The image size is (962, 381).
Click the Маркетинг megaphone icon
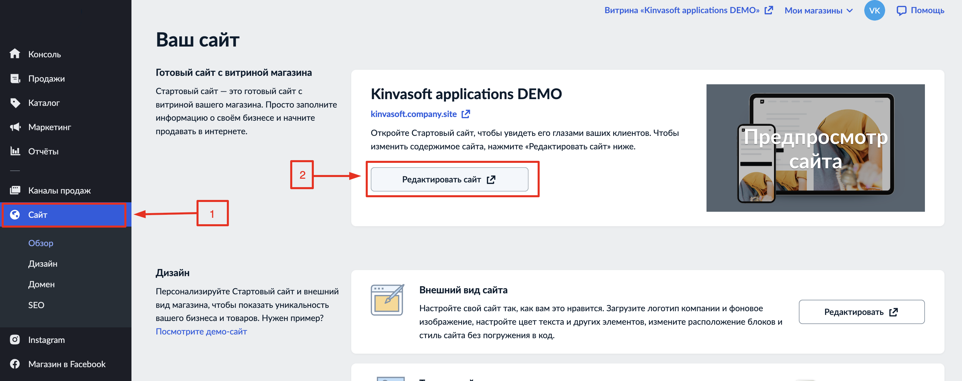click(x=15, y=127)
